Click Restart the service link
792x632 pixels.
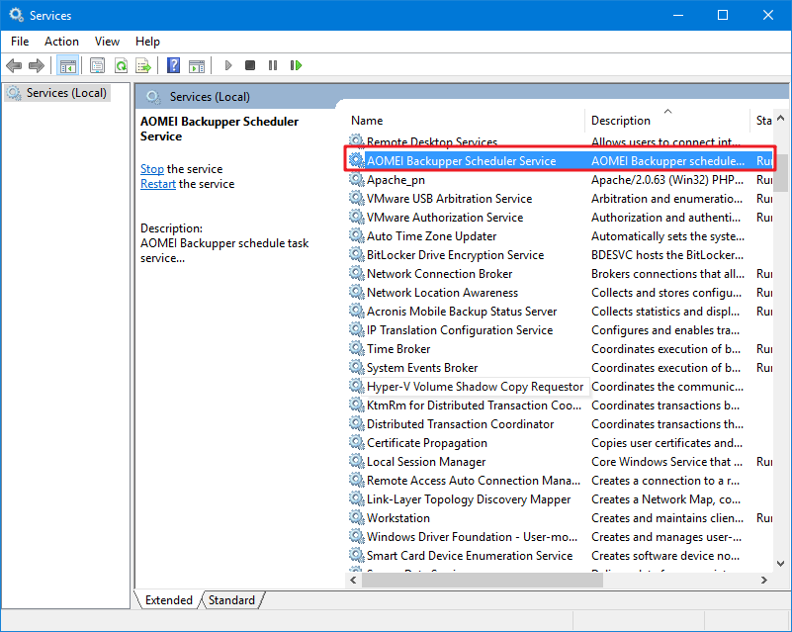tap(158, 184)
